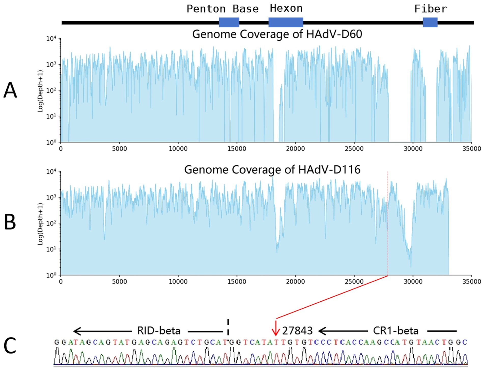
Task: Click the 10^0 y-axis tick in panel B
Action: 51,275
